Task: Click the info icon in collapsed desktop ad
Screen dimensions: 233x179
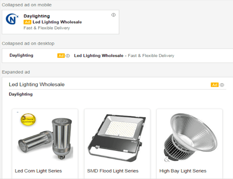Action: click(68, 56)
